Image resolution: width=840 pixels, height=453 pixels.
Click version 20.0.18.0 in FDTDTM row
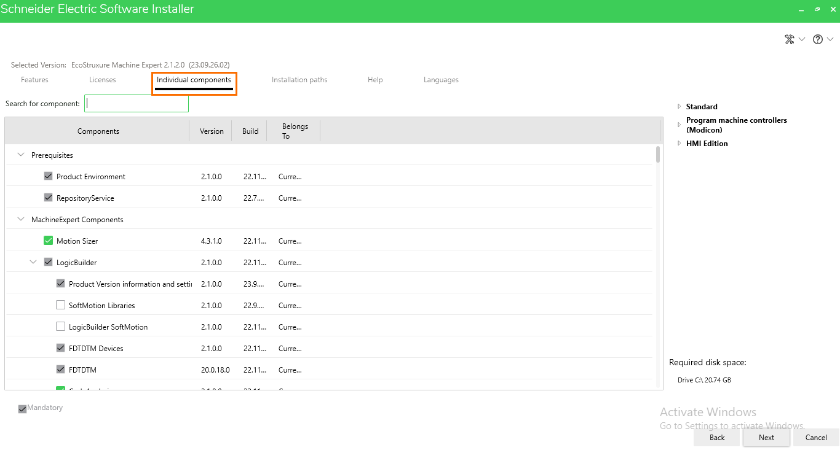click(215, 370)
